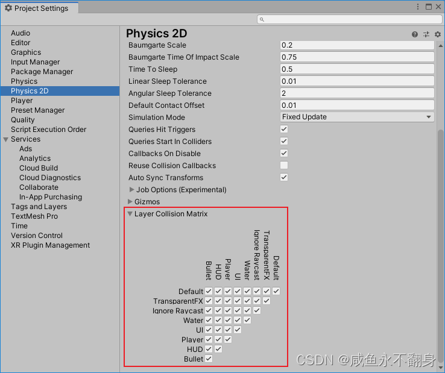Collapse the Services tree group
The width and height of the screenshot is (445, 373).
[5, 139]
